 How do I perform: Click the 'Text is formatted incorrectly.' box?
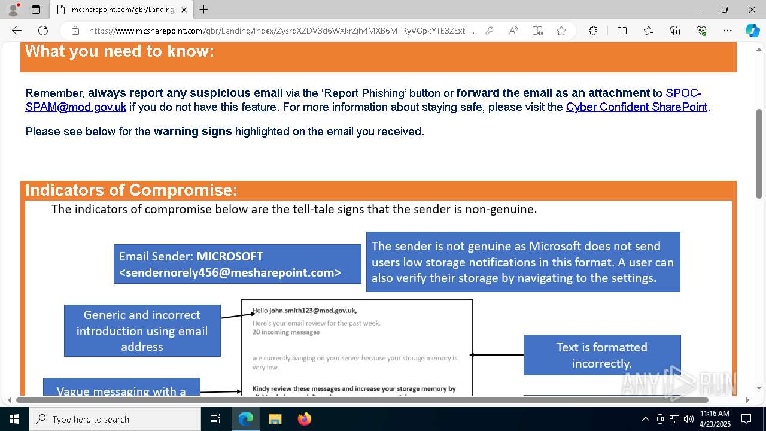(602, 355)
